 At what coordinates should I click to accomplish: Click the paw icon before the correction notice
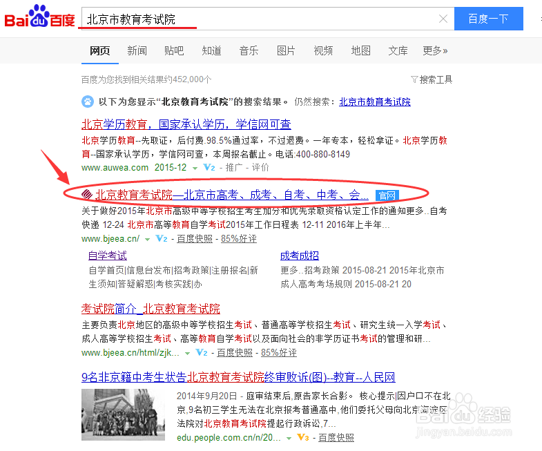tap(88, 102)
